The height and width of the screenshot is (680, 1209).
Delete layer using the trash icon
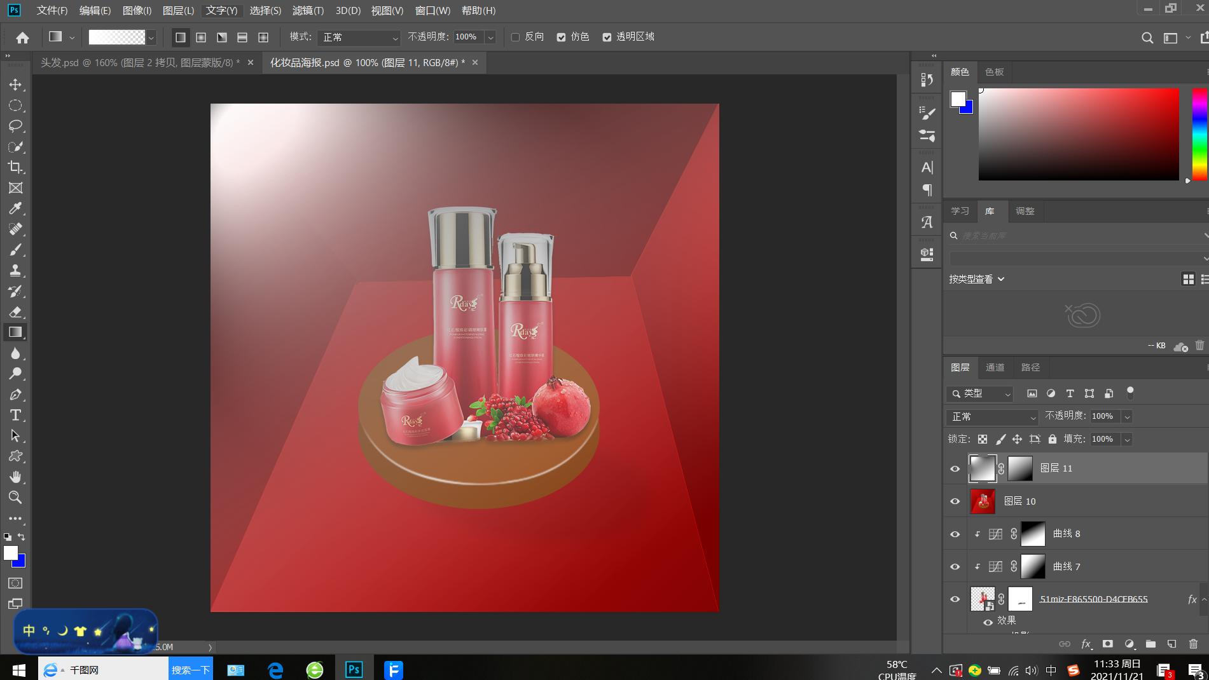point(1193,644)
